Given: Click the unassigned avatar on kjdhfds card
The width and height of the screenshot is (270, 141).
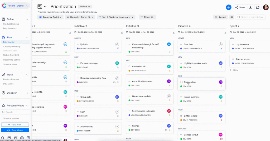Looking at the screenshot, I should point(117,44).
